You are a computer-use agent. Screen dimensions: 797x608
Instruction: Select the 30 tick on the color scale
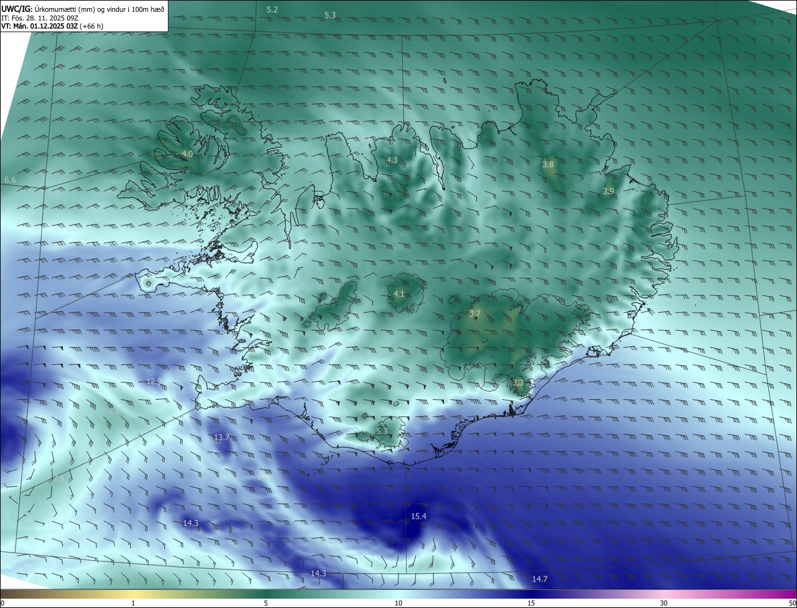coord(664,603)
